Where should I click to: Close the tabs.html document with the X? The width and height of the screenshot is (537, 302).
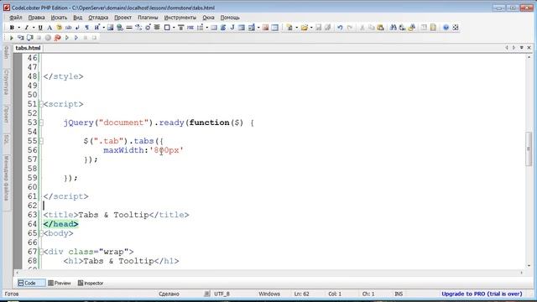coord(529,48)
